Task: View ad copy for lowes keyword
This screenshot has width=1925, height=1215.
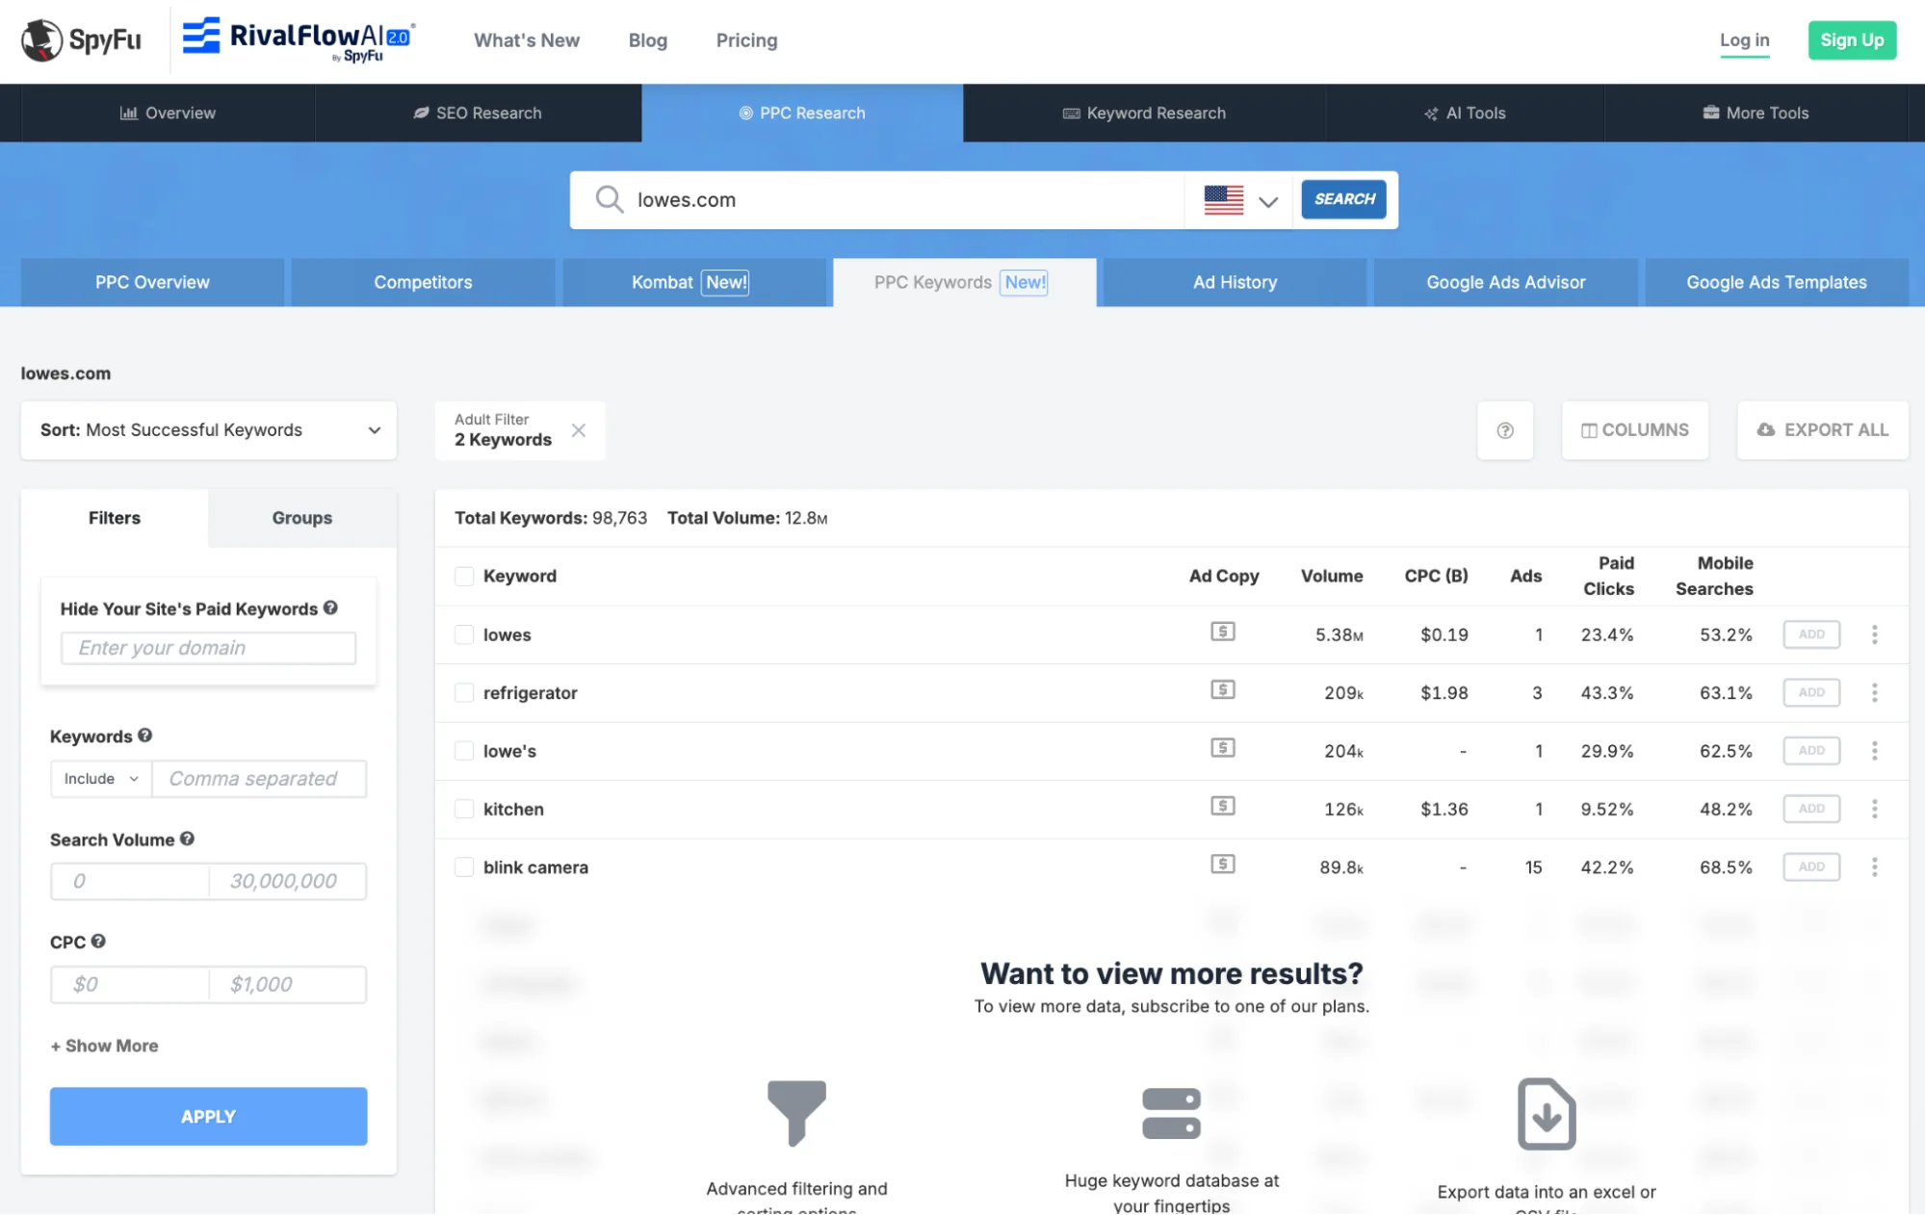Action: tap(1223, 632)
